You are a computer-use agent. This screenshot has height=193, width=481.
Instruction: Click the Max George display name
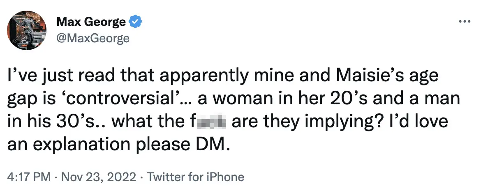coord(90,22)
